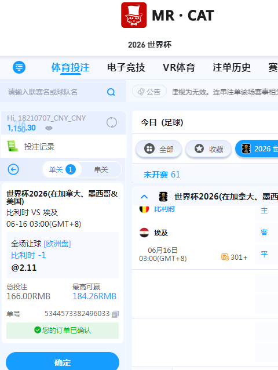Click the World Cup trophy league icon
Viewport: 278px width, 370px height.
[163, 197]
